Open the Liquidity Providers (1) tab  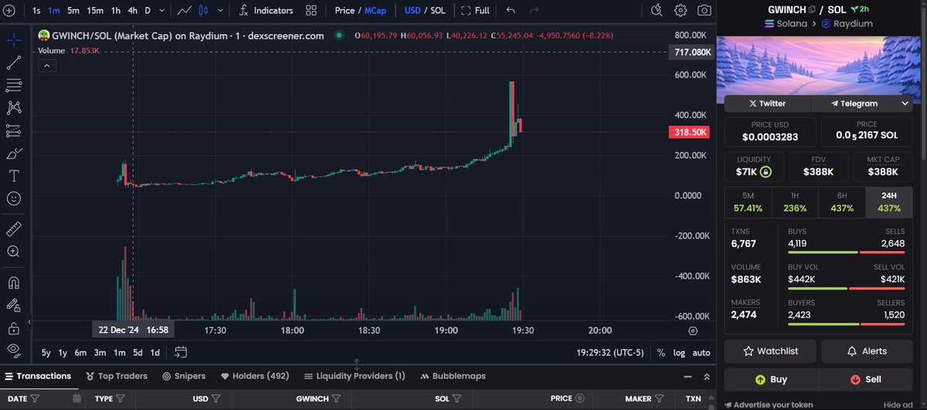[x=355, y=376]
